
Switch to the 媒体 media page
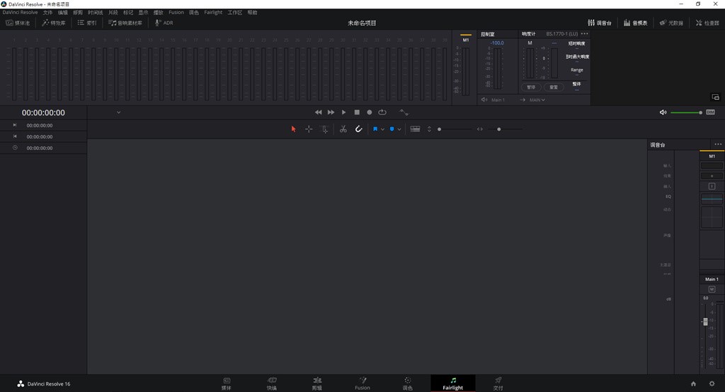[x=226, y=384]
